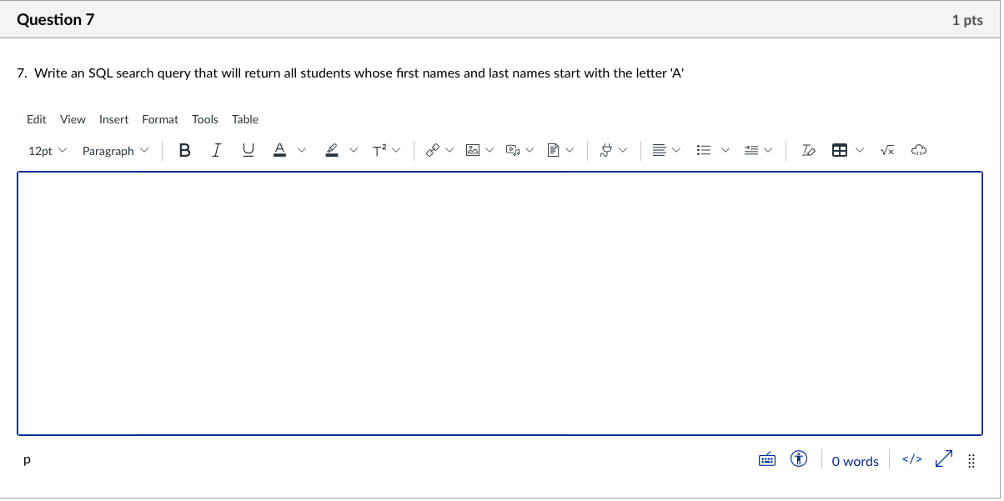Expand the highlight color options arrow
Viewport: 1004px width, 501px height.
[x=353, y=151]
